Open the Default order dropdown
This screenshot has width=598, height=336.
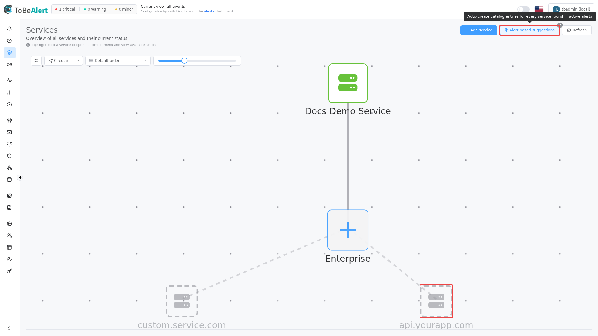[118, 61]
